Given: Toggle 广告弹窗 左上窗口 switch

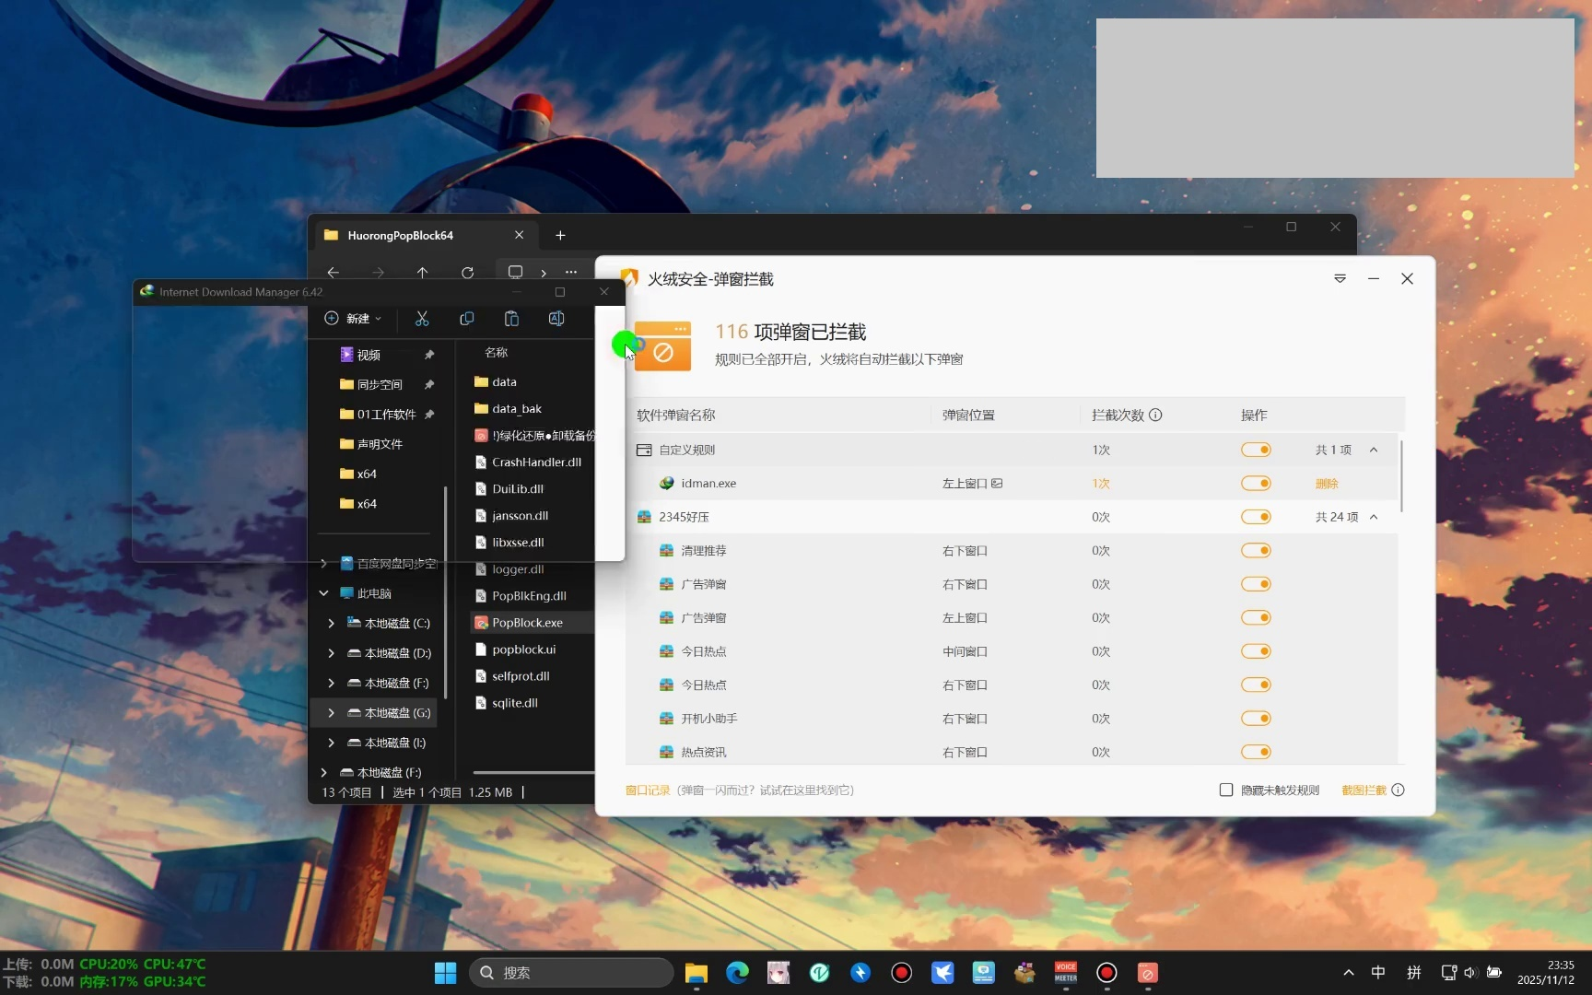Looking at the screenshot, I should (1256, 618).
